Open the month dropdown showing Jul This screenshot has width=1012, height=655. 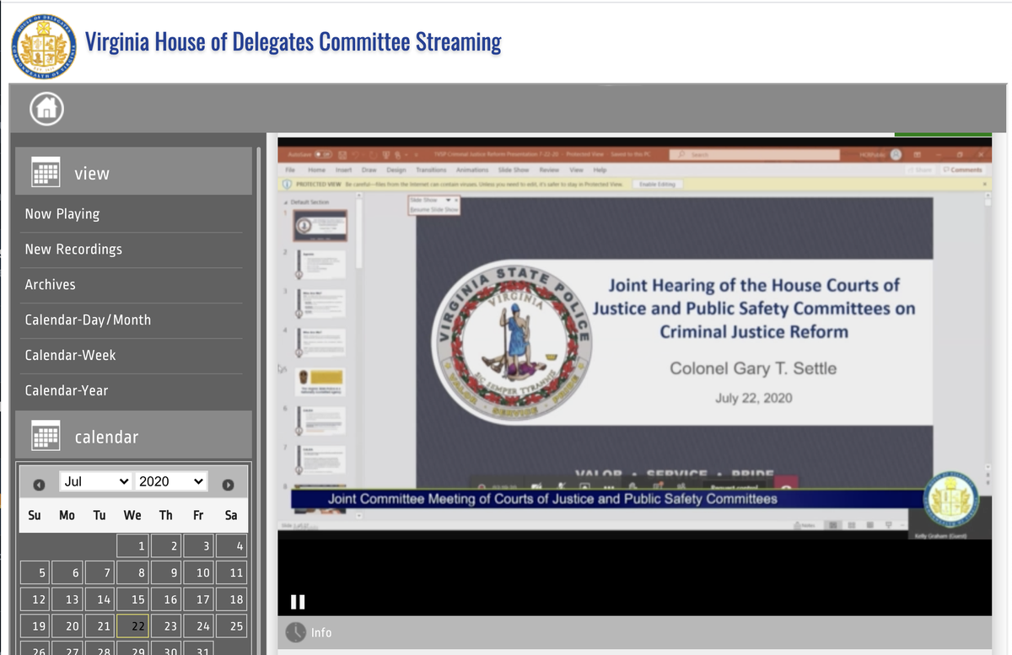95,481
